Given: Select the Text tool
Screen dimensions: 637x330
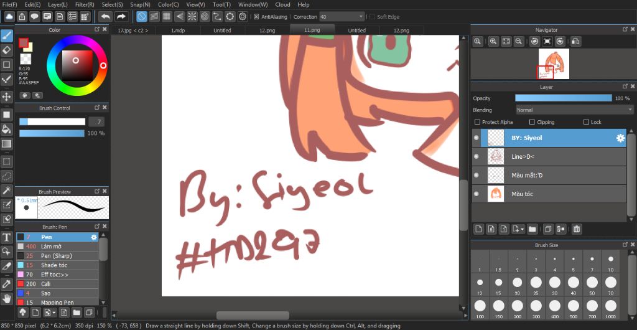Looking at the screenshot, I should 6,237.
